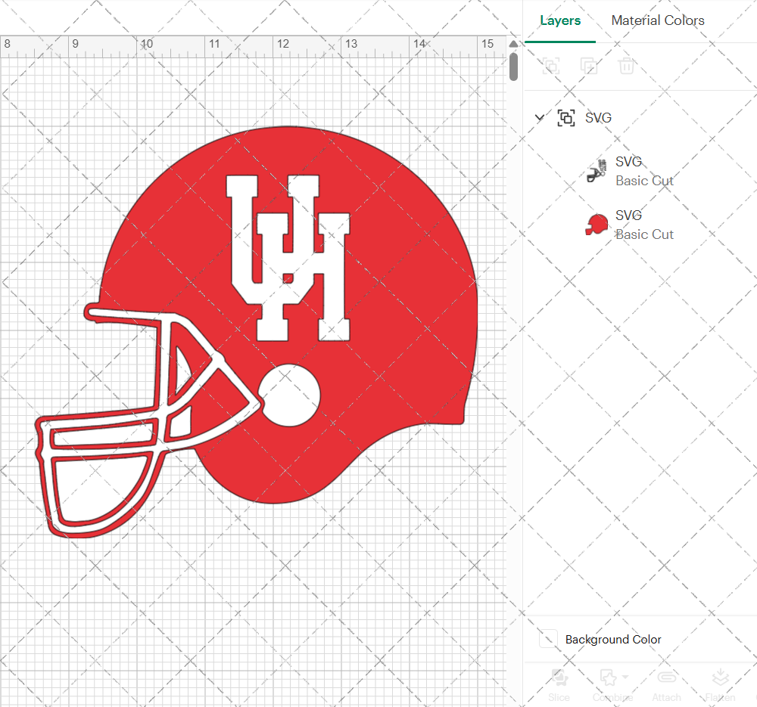757x707 pixels.
Task: Click the Basic Cut label under the red helmet layer
Action: 644,234
